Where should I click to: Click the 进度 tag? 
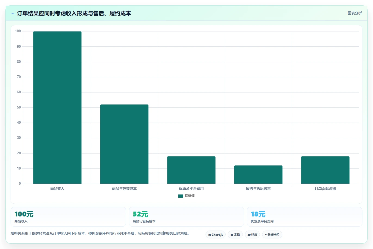252,235
